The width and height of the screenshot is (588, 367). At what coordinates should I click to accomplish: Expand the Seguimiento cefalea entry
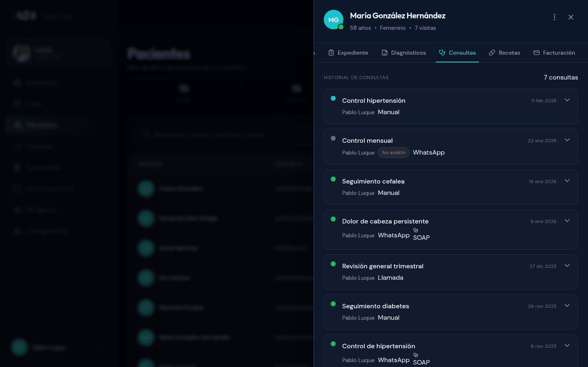(567, 181)
